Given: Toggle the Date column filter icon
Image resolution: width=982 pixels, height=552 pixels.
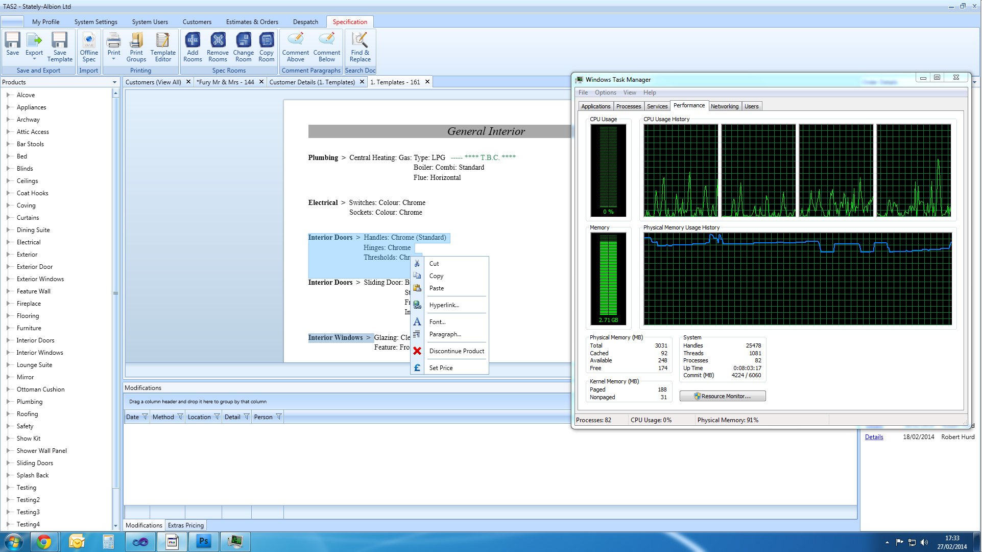Looking at the screenshot, I should (x=145, y=417).
